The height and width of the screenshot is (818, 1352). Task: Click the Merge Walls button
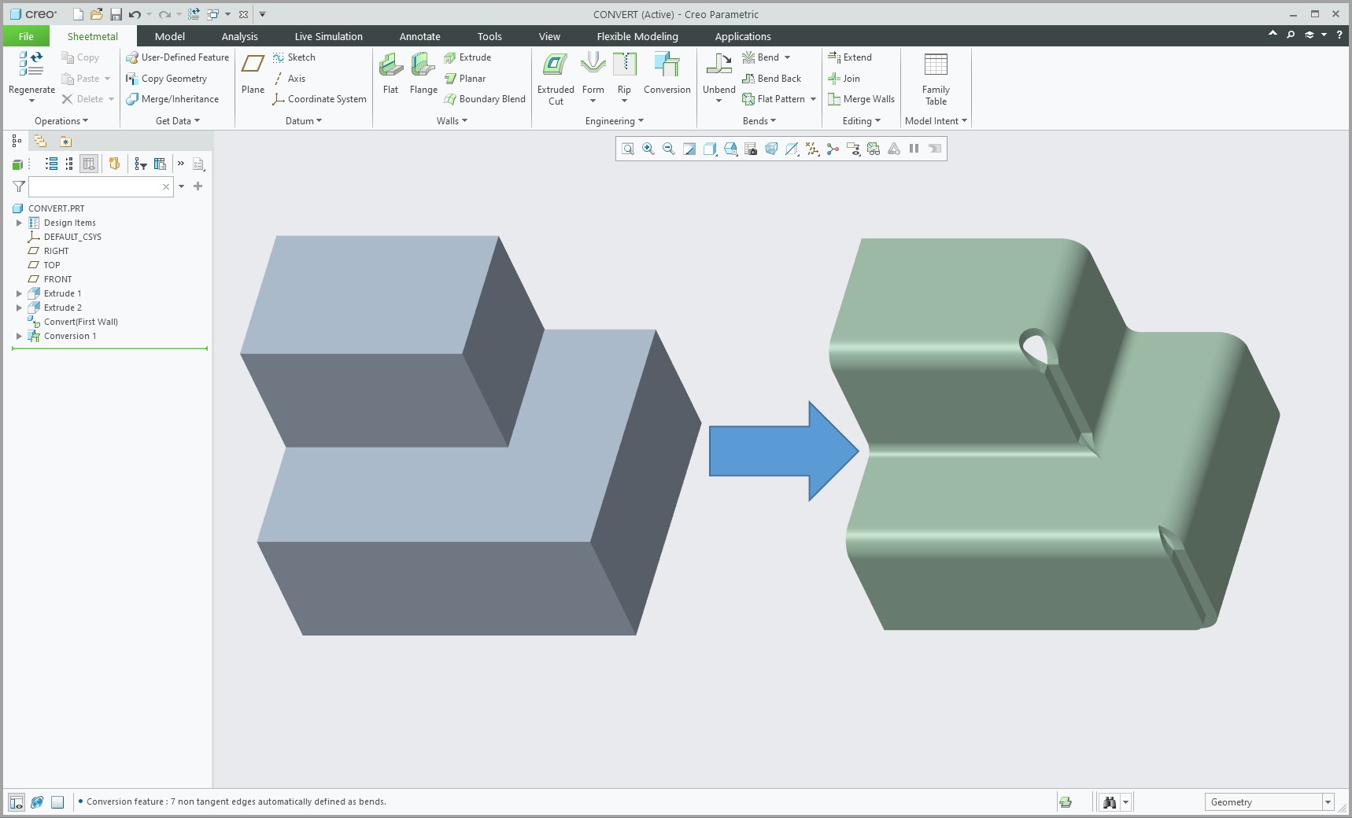click(861, 99)
